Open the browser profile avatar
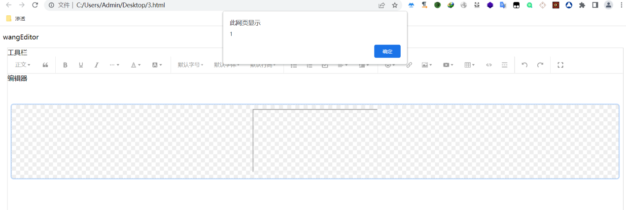The height and width of the screenshot is (210, 626). point(609,5)
